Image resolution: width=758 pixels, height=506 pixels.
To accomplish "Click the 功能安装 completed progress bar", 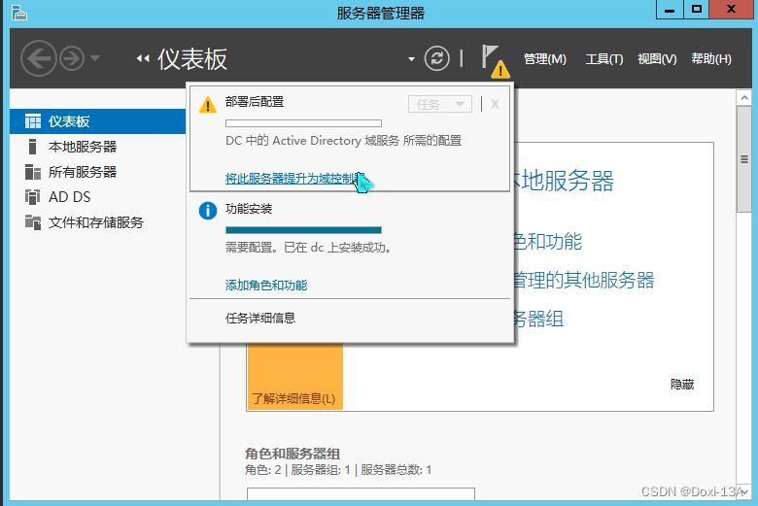I will pyautogui.click(x=303, y=230).
